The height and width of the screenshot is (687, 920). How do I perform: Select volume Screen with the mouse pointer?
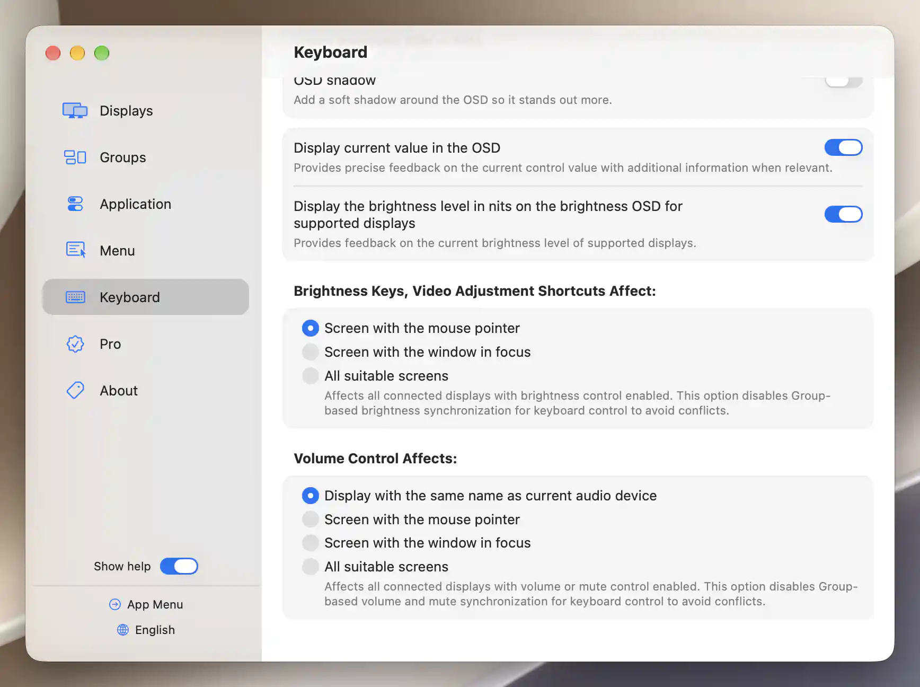[x=311, y=519]
